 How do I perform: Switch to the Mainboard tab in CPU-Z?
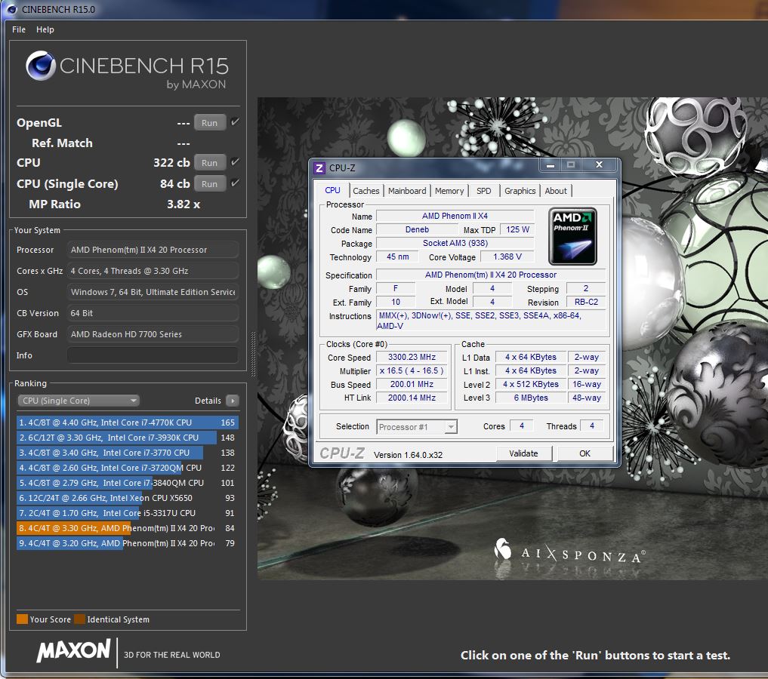tap(407, 191)
